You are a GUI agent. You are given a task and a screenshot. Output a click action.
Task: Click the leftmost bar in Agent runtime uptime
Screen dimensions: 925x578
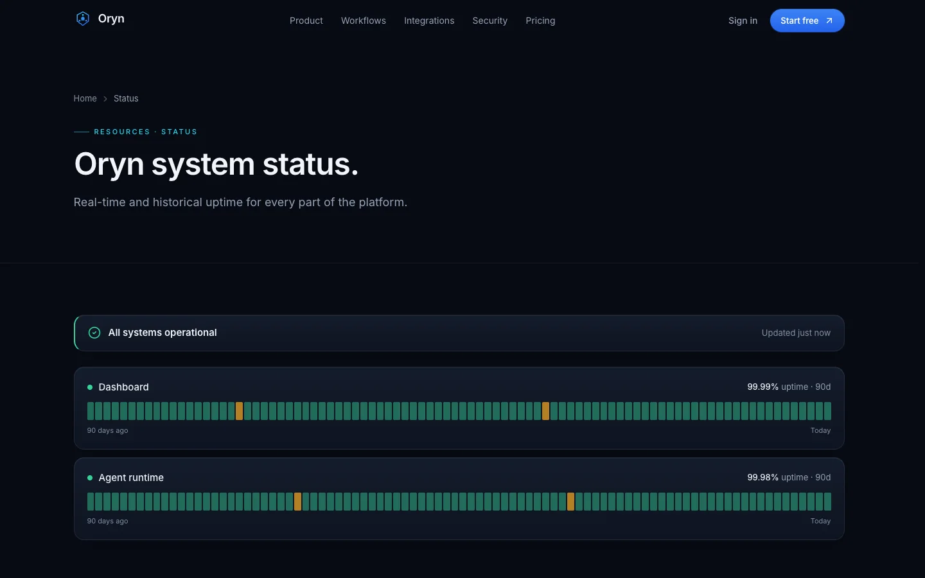[x=91, y=502]
